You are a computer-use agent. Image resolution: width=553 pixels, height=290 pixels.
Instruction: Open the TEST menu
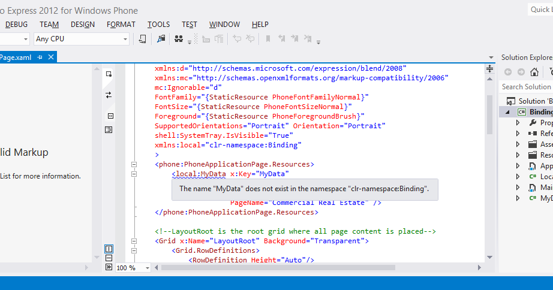click(190, 25)
